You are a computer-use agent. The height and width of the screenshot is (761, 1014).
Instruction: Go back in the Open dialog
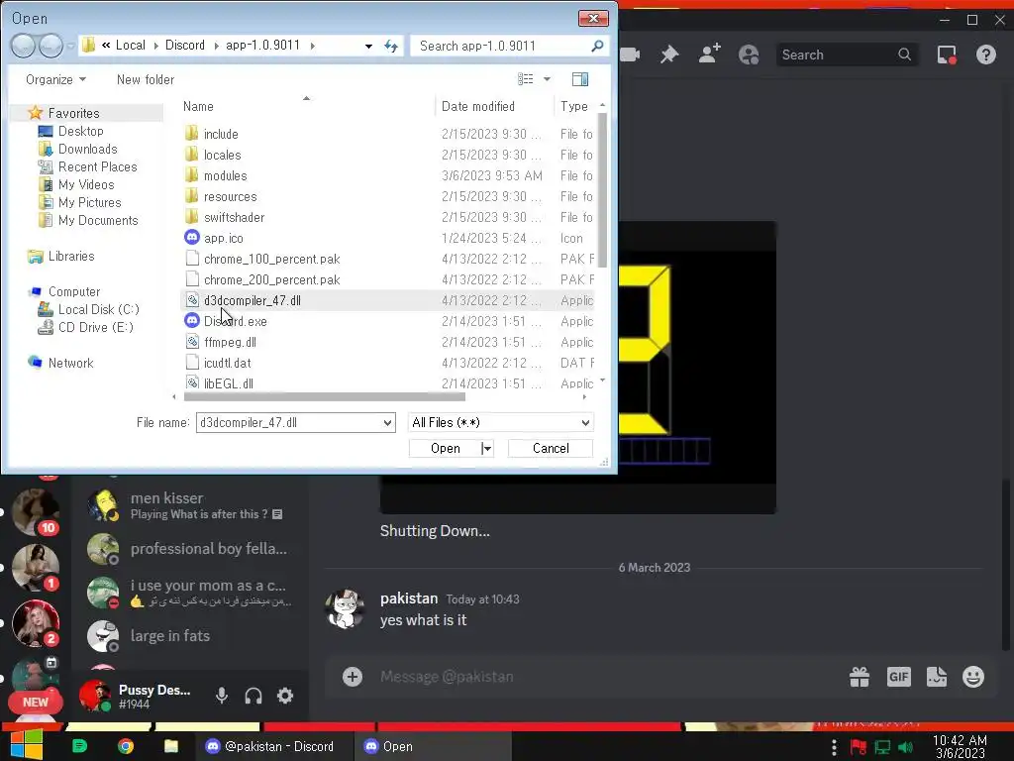[x=24, y=46]
